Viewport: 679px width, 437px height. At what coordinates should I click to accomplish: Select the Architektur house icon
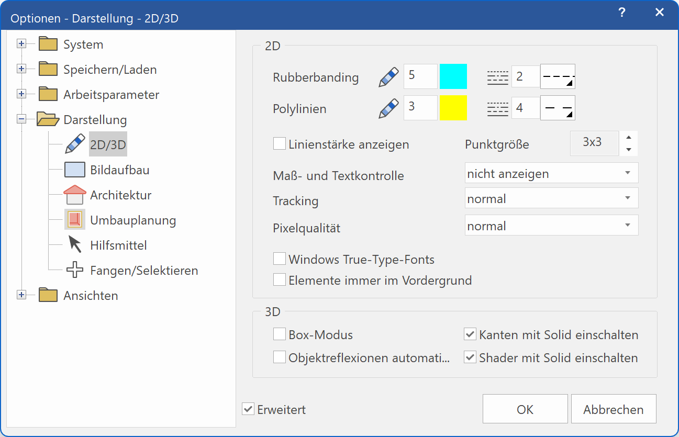(x=75, y=194)
